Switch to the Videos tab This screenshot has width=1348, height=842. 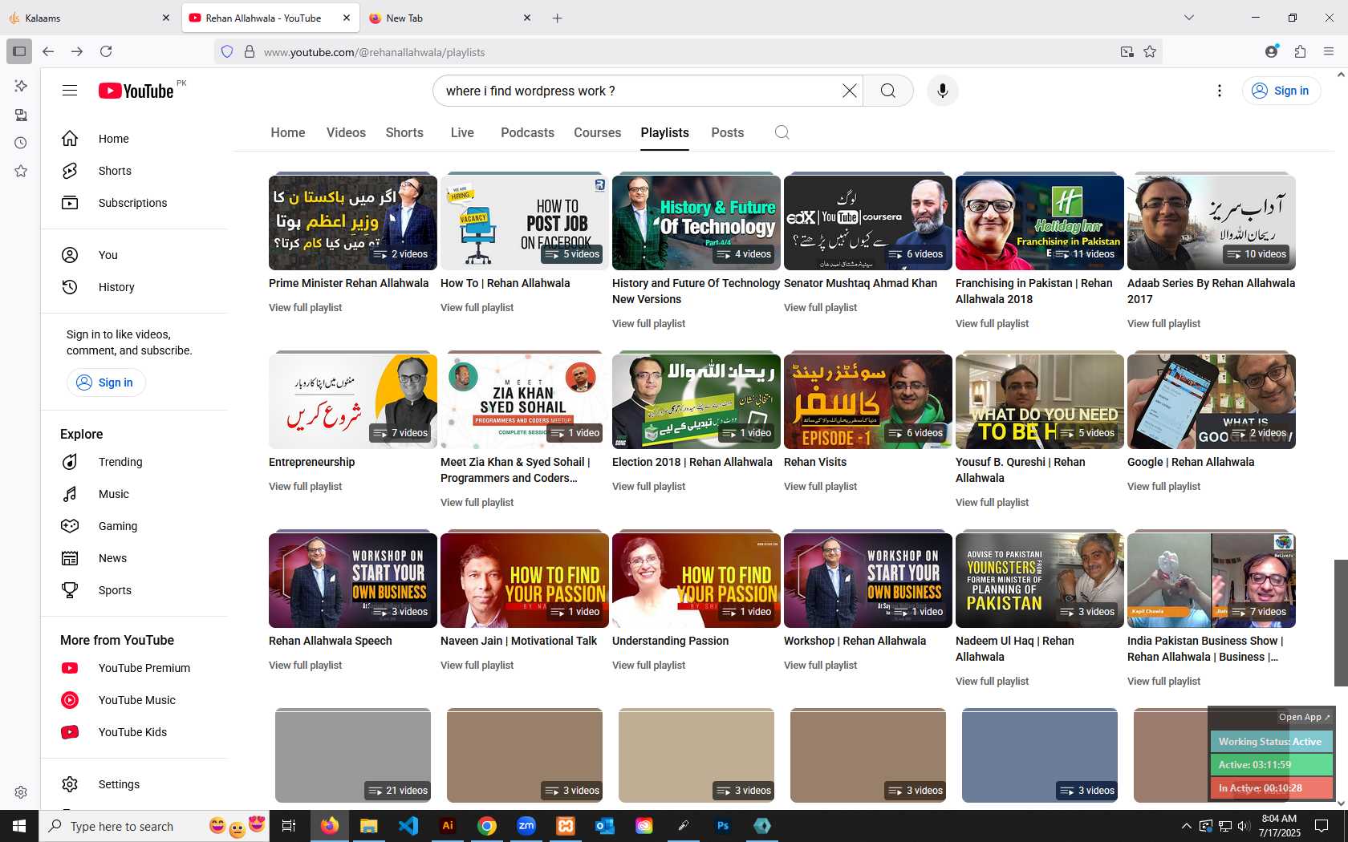click(x=346, y=132)
